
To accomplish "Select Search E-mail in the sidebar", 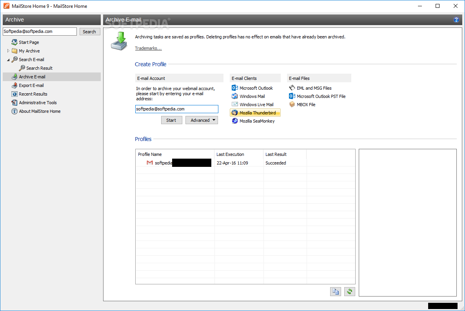I will point(31,60).
